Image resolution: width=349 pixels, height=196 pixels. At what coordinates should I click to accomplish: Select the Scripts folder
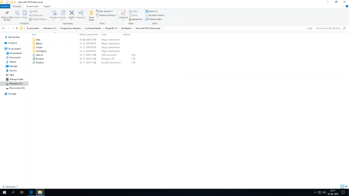click(39, 47)
